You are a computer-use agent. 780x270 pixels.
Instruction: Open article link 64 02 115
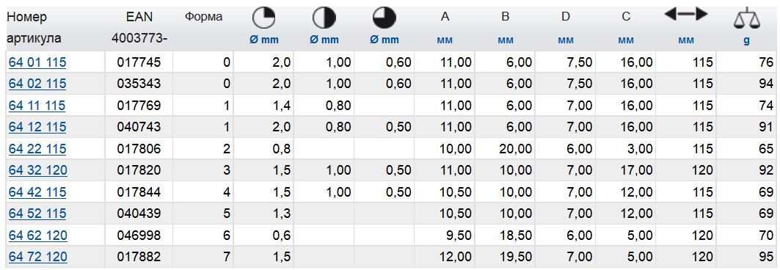tap(37, 84)
